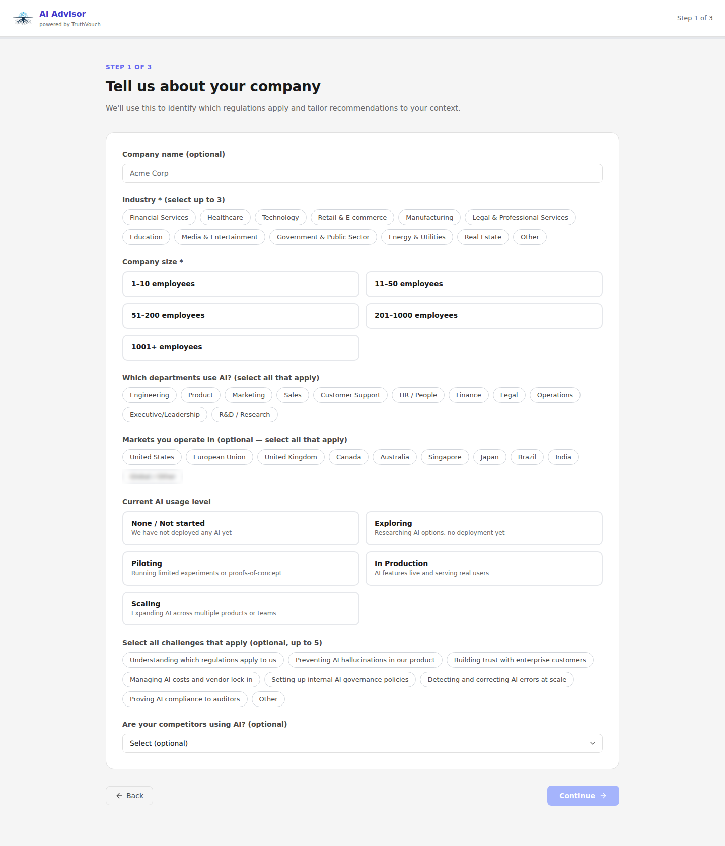The height and width of the screenshot is (846, 725).
Task: Toggle the Other industry option
Action: click(529, 237)
